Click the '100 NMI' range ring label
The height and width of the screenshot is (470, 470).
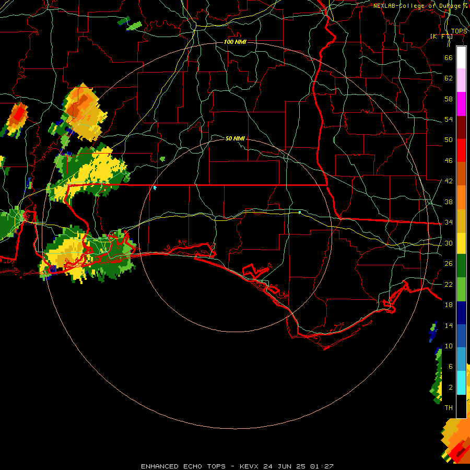point(235,42)
